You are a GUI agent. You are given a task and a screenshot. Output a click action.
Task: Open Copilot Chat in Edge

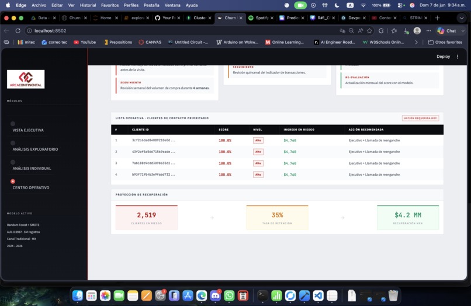tap(446, 30)
